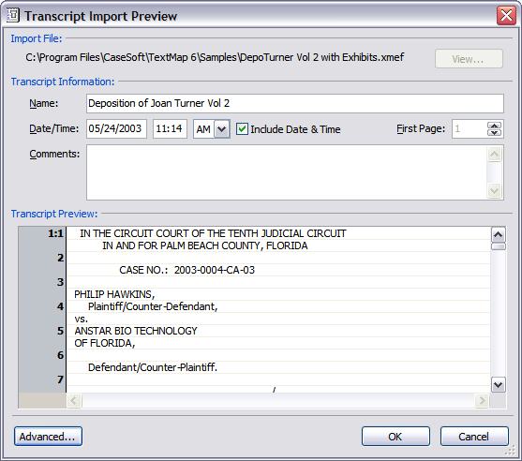Click the time field showing 11:14
This screenshot has height=461, width=522.
click(170, 128)
